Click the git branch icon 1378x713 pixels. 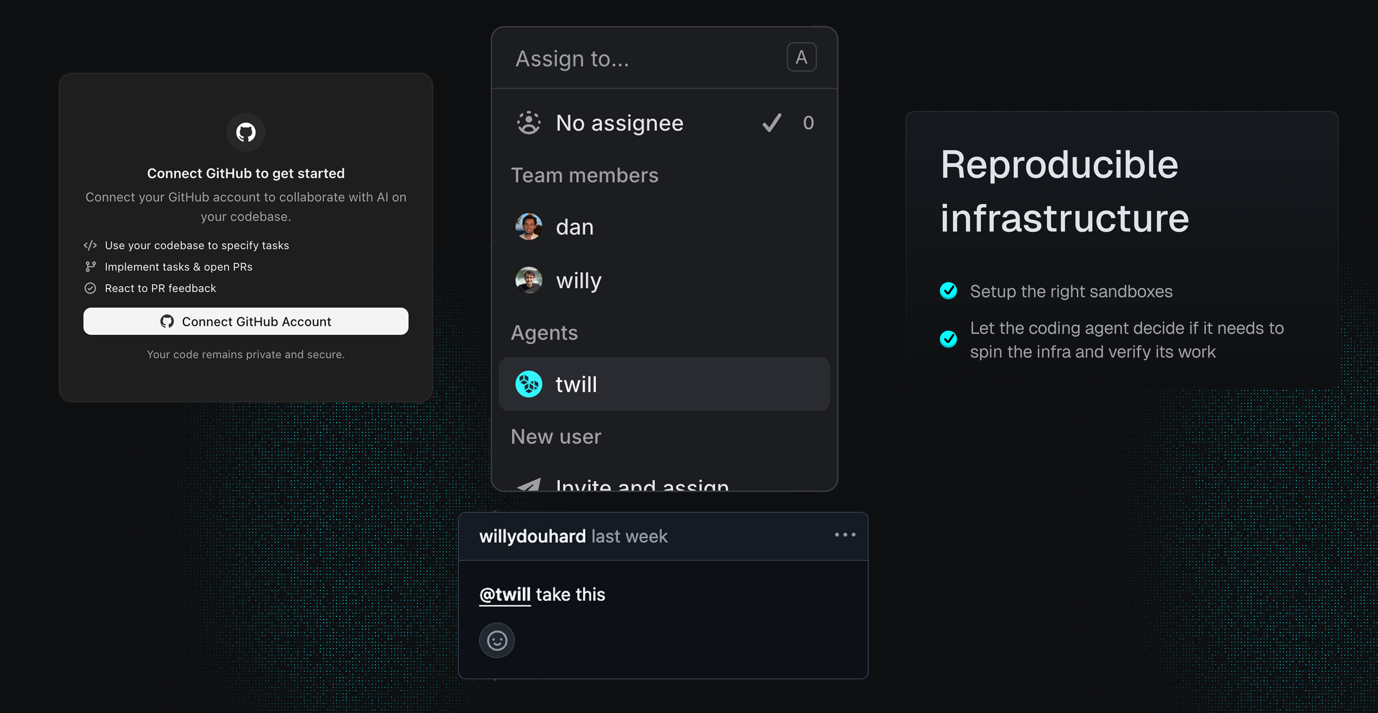coord(90,267)
